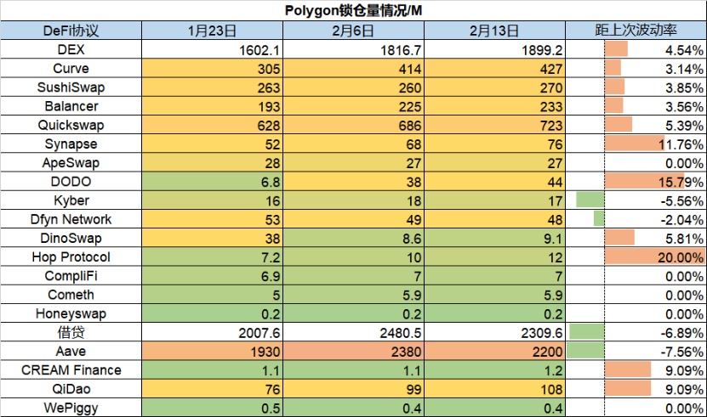Click the '1月23日' column header
Image resolution: width=707 pixels, height=417 pixels.
coord(212,31)
